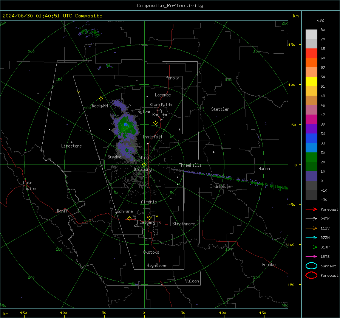Click the cyan current ellipse legend icon
The image size is (340, 318).
click(311, 266)
